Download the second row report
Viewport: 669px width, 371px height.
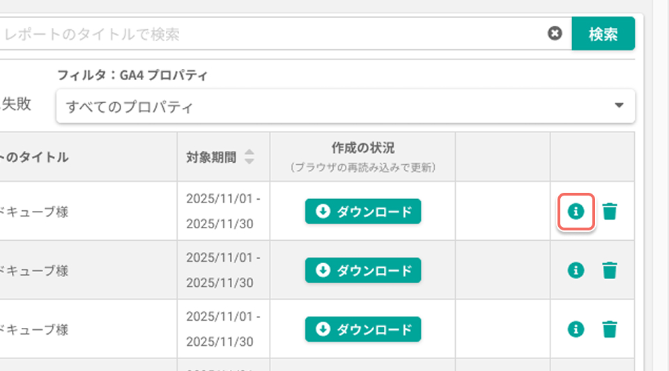[362, 270]
